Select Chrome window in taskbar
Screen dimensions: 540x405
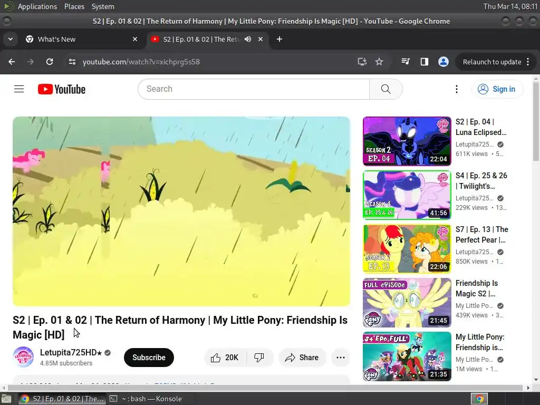point(62,399)
